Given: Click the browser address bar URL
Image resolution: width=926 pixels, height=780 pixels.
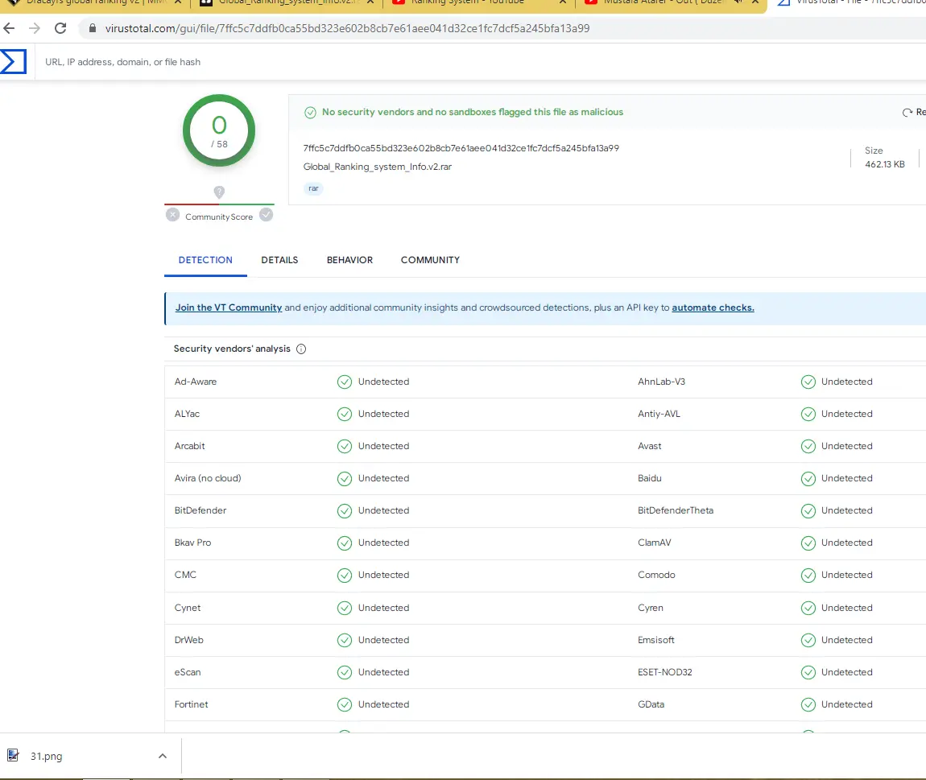Looking at the screenshot, I should point(347,28).
